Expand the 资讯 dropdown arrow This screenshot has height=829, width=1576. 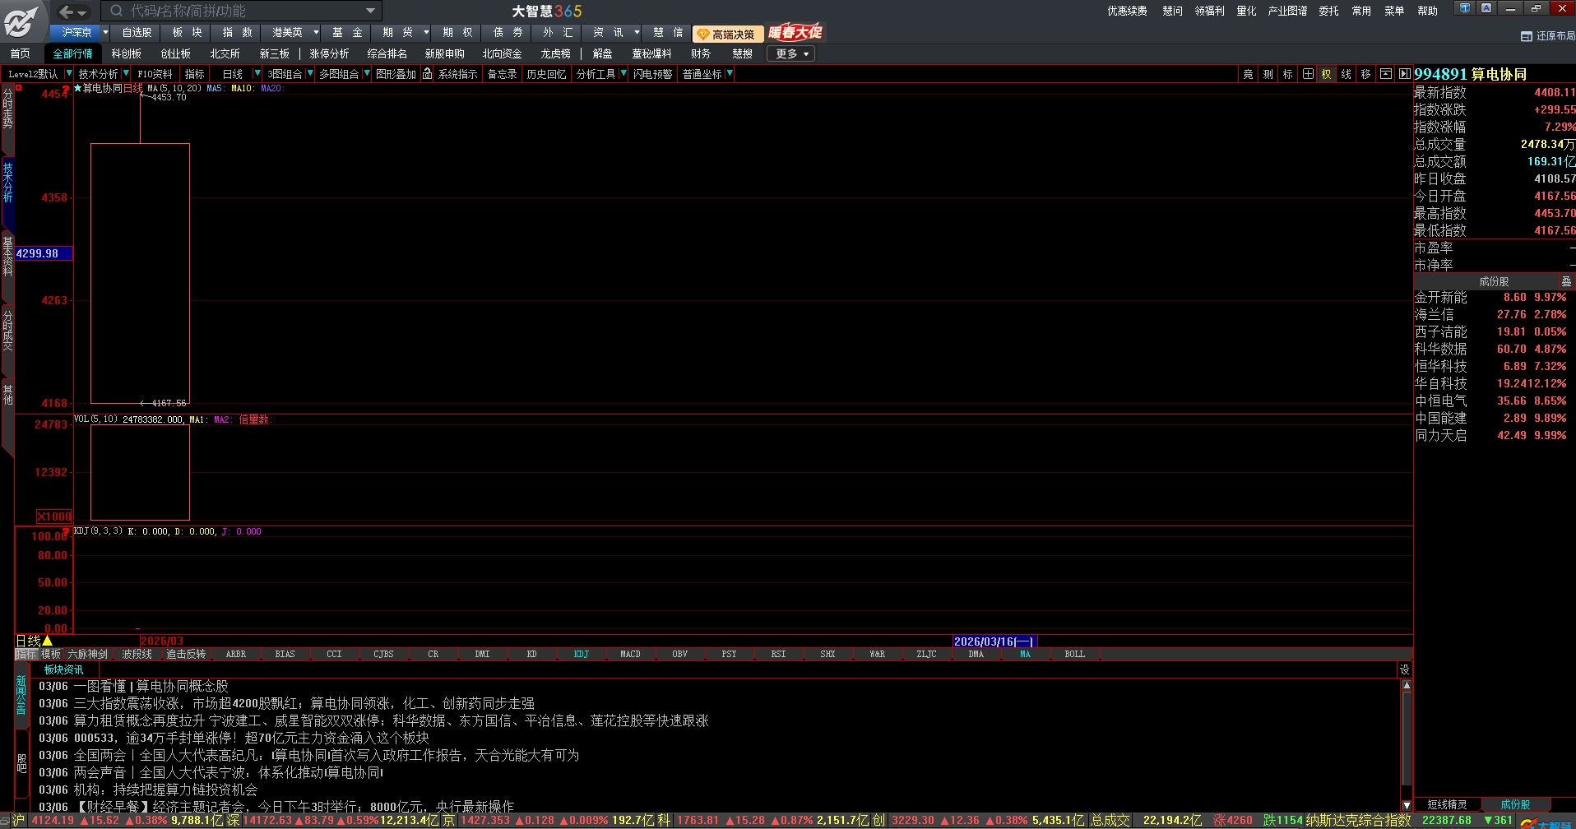[637, 32]
